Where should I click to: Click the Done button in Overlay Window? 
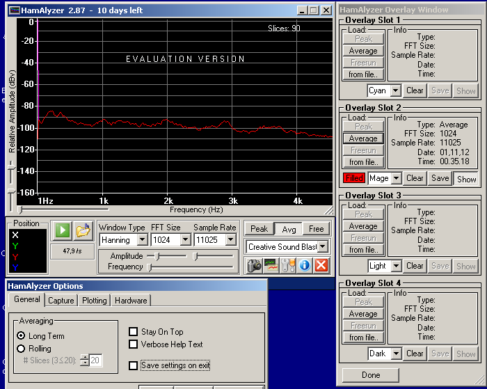371,375
